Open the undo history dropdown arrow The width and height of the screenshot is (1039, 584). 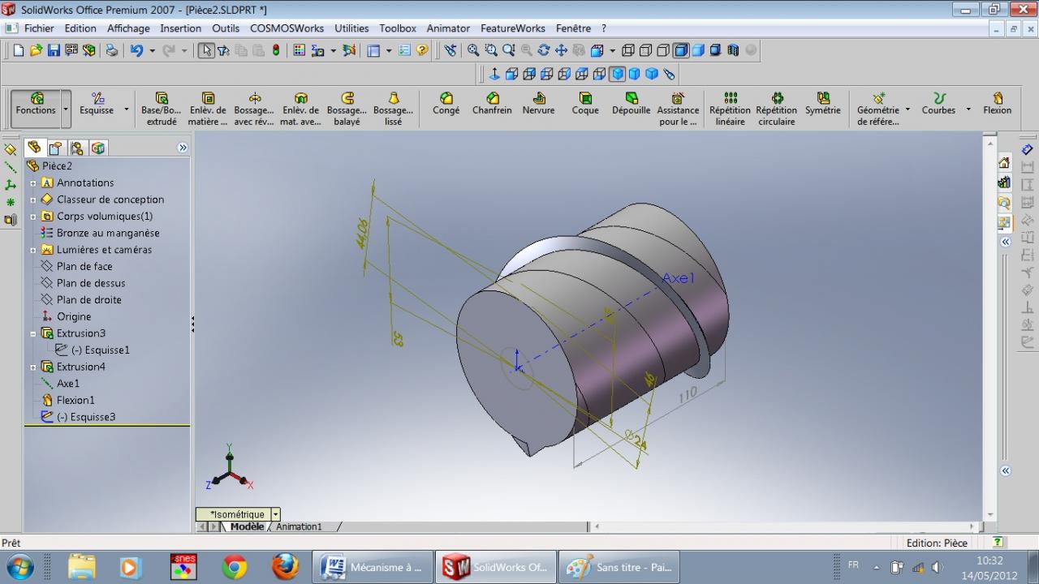(x=152, y=50)
